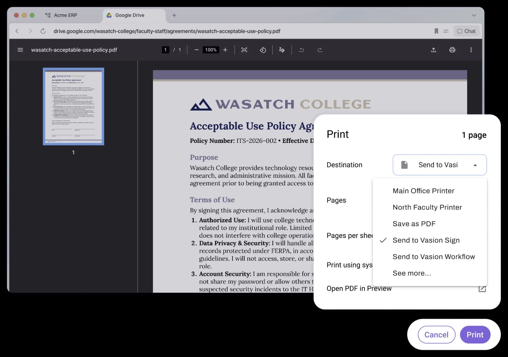This screenshot has height=357, width=508.
Task: Click the fit-to-page icon
Action: [244, 50]
